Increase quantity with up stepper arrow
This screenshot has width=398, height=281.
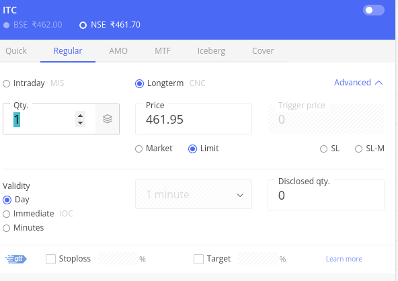pyautogui.click(x=80, y=116)
